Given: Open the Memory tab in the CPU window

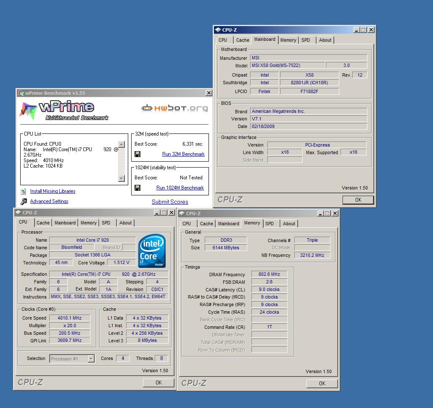Looking at the screenshot, I should coord(88,223).
